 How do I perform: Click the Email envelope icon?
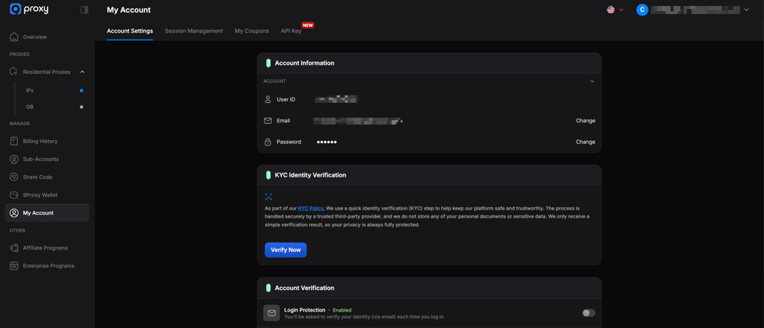pyautogui.click(x=268, y=121)
